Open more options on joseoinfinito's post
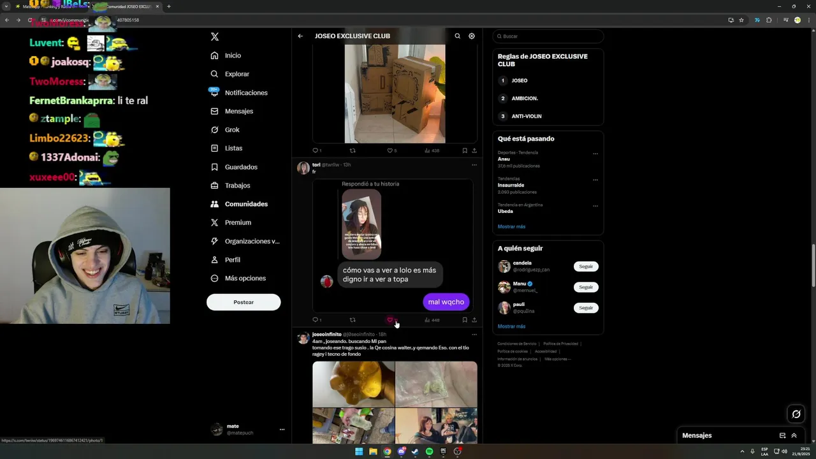The image size is (816, 459). (x=474, y=335)
